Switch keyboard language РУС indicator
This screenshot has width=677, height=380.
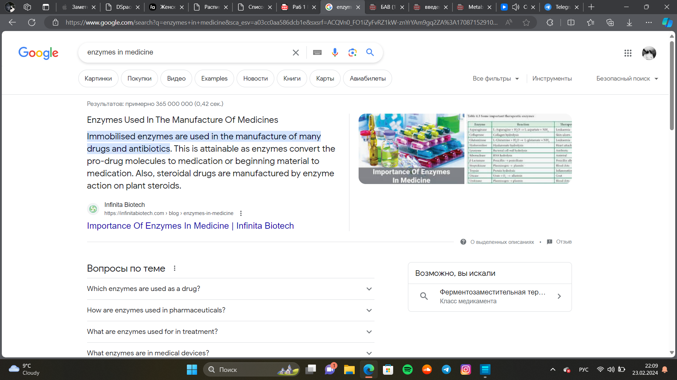point(584,369)
